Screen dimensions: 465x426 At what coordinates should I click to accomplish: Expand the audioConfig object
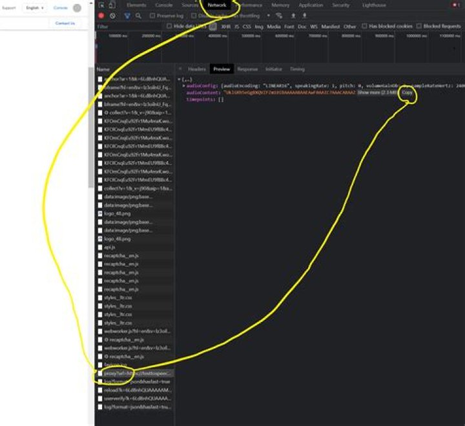click(184, 86)
